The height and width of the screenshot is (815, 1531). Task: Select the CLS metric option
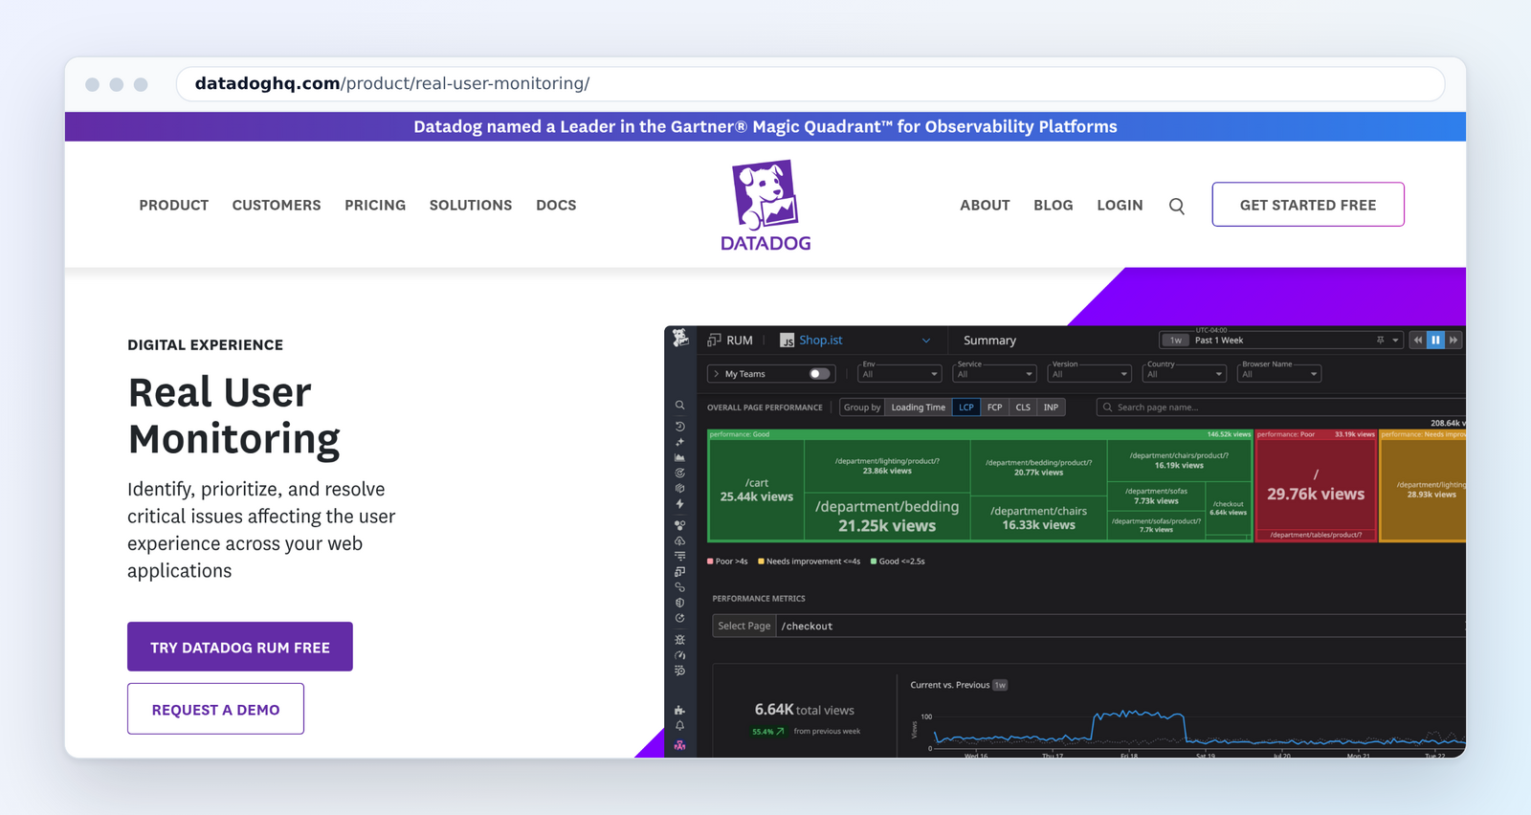pos(1023,407)
